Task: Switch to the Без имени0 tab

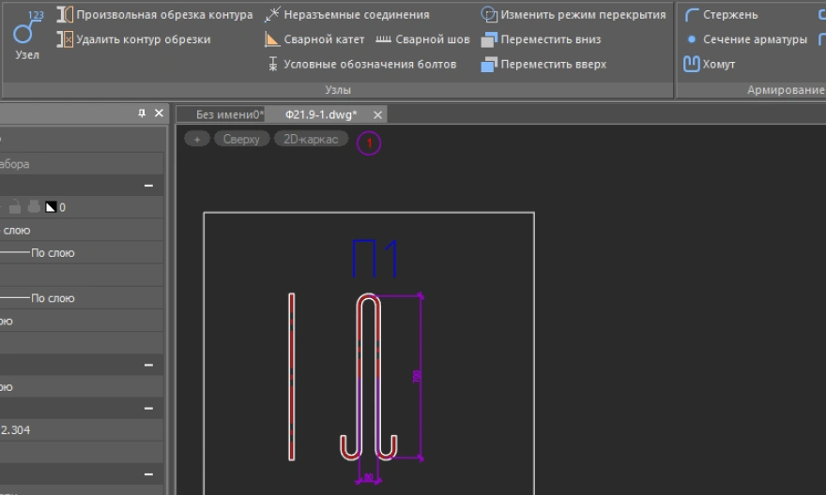Action: [227, 114]
